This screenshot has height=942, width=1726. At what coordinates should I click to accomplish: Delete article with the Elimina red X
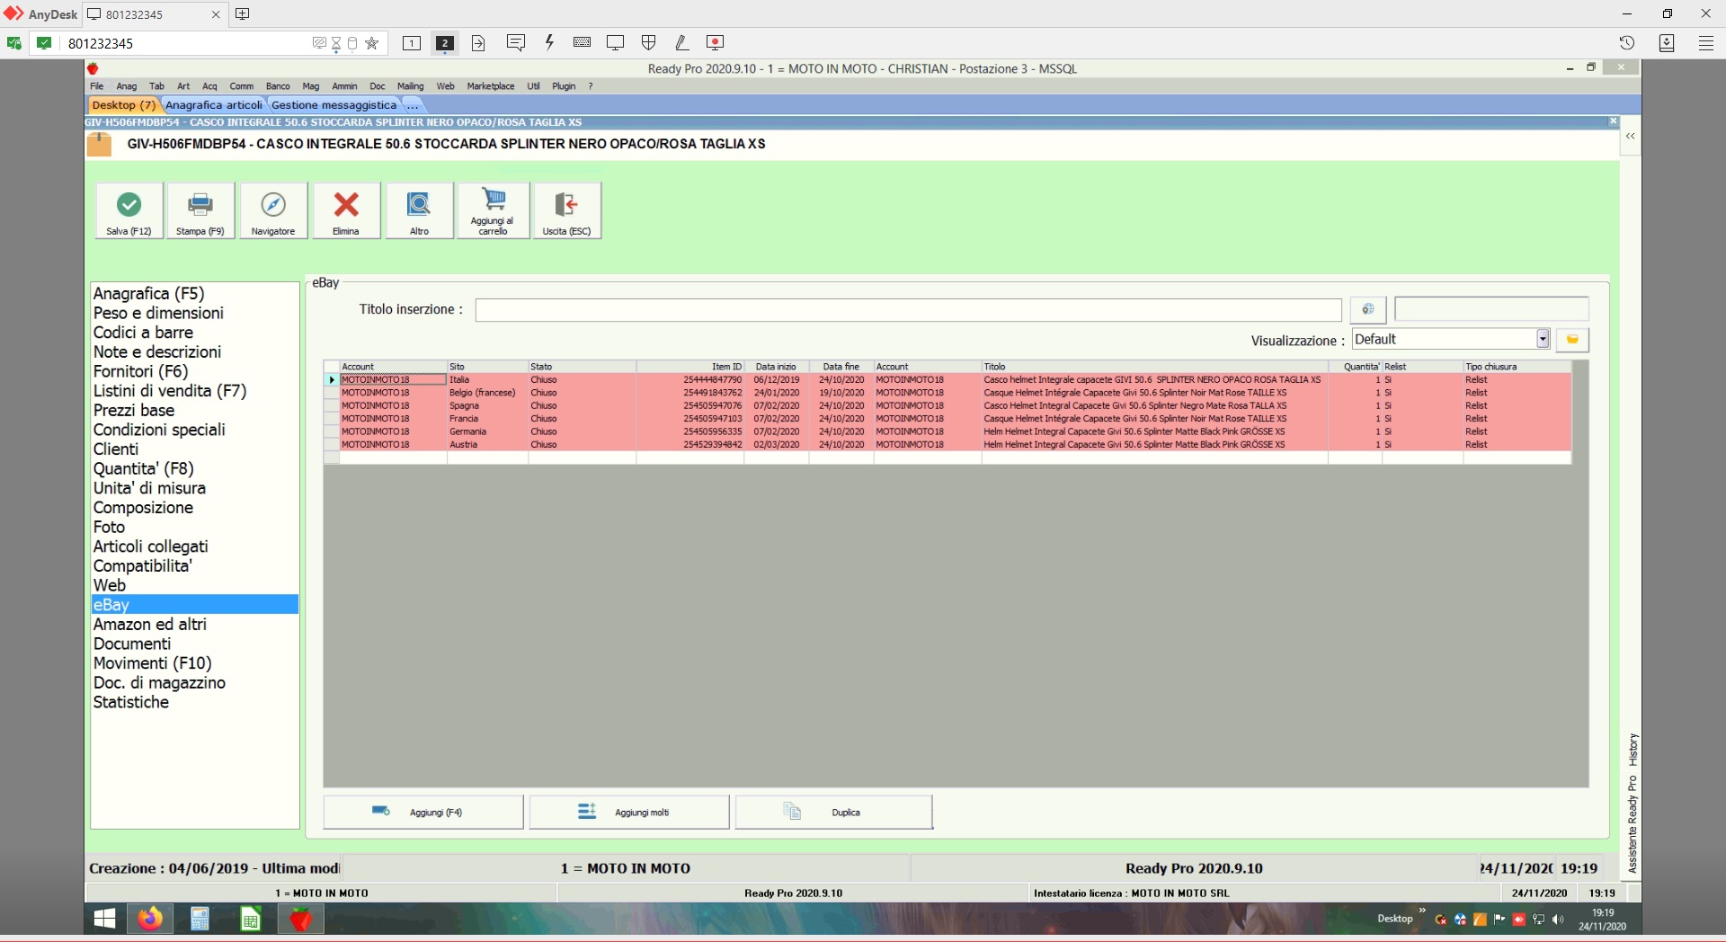[x=346, y=210]
